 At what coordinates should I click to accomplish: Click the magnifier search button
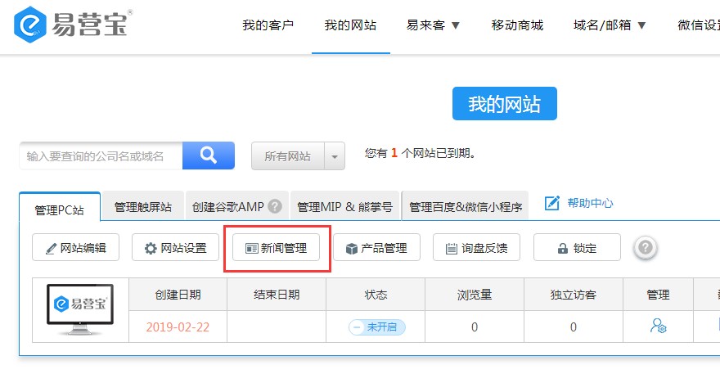208,155
